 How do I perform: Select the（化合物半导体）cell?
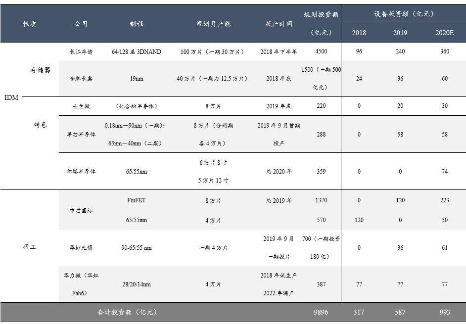pos(137,106)
